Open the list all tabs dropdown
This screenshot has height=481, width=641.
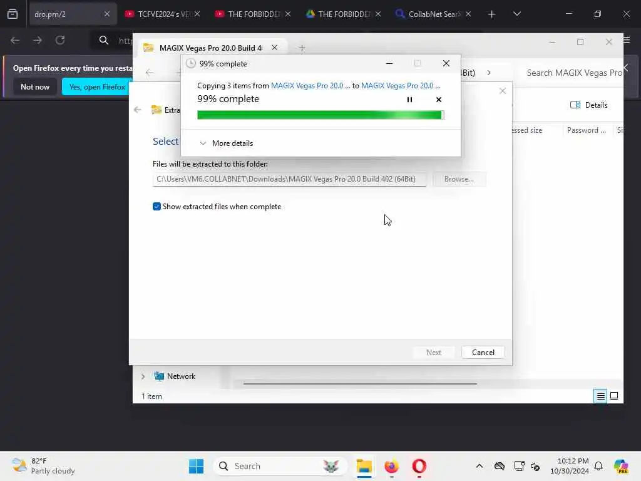tap(516, 14)
